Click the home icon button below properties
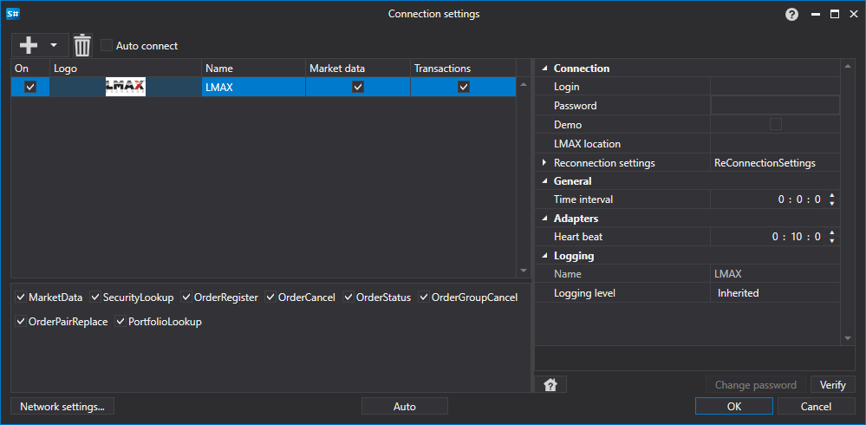 point(550,384)
